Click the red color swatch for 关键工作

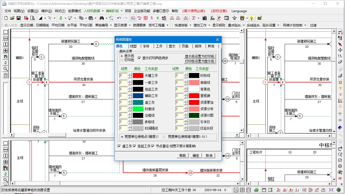tap(138, 75)
